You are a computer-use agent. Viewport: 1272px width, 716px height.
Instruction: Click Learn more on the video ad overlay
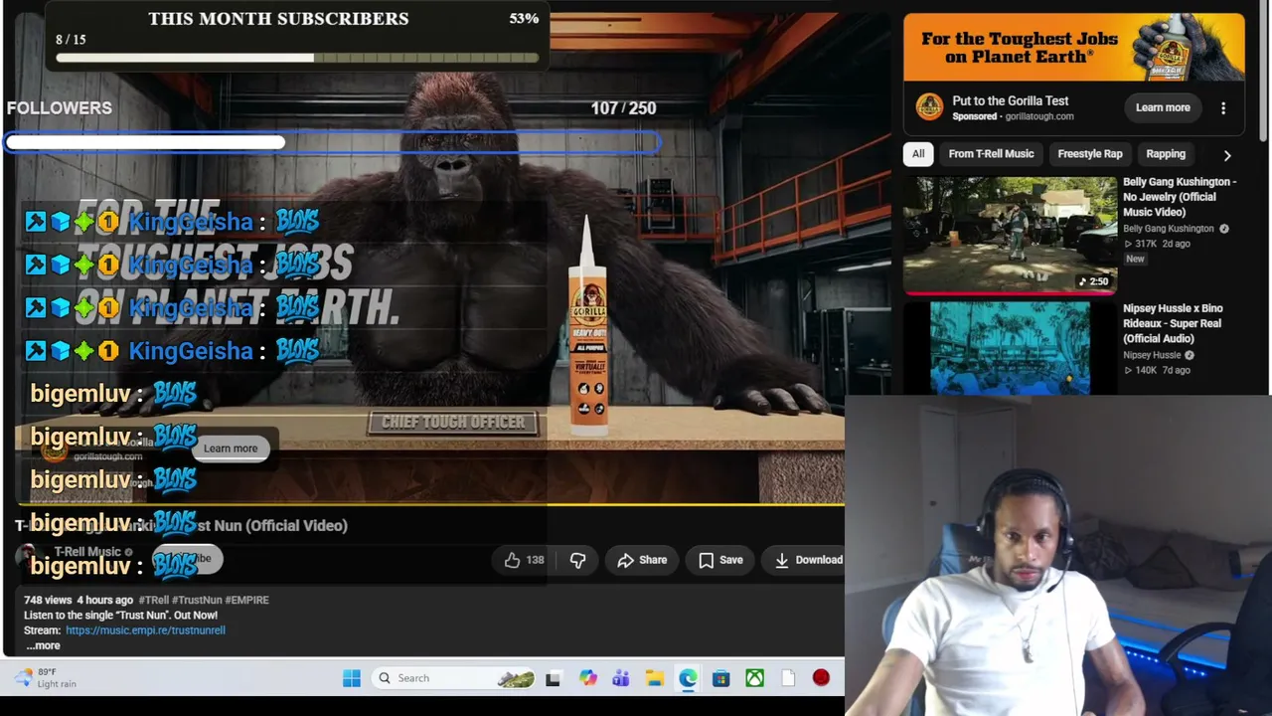[x=231, y=448]
